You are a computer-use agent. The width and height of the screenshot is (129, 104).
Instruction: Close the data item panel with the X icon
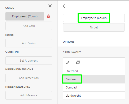(50, 6)
